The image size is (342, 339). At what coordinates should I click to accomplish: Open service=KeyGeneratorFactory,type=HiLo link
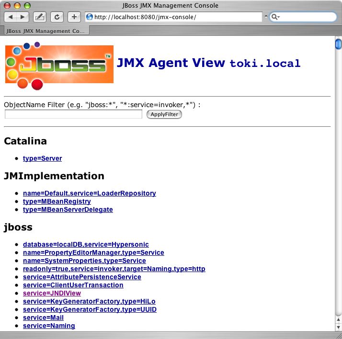tap(89, 301)
